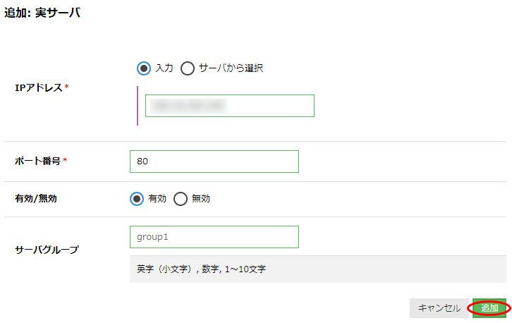Select the 入力 radio button

coord(144,68)
